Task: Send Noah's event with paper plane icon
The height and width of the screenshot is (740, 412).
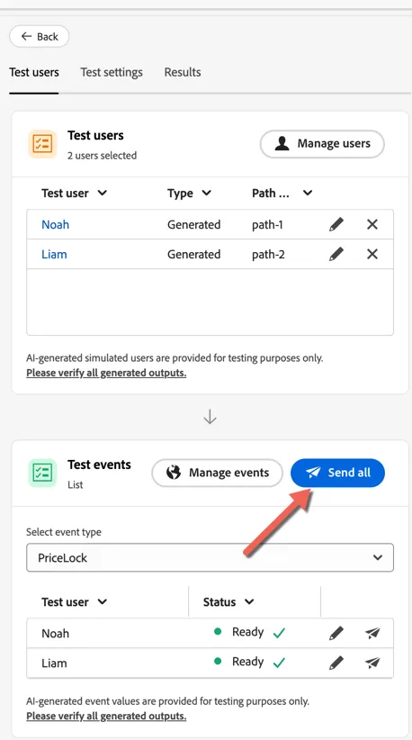Action: (372, 633)
